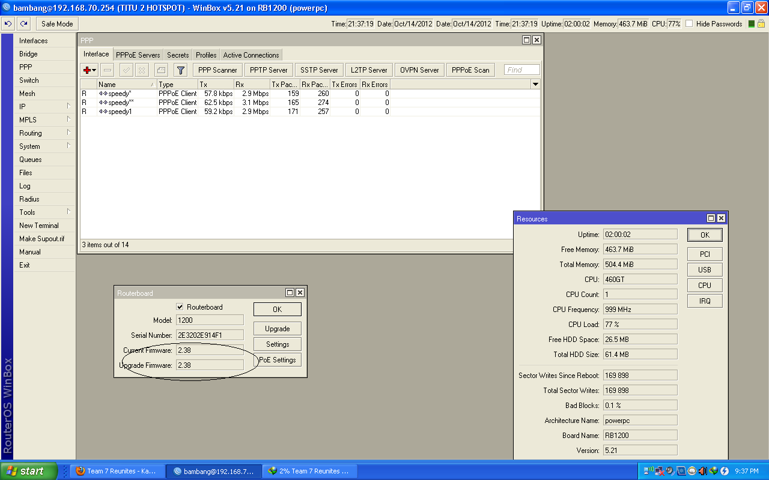769x480 pixels.
Task: Close the Routerboard window
Action: 300,293
